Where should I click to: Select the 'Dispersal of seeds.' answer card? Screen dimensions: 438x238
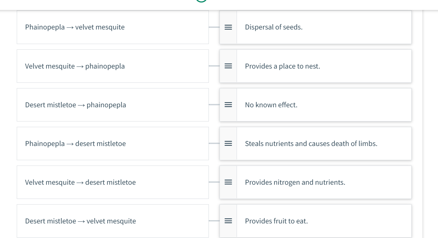pos(323,27)
